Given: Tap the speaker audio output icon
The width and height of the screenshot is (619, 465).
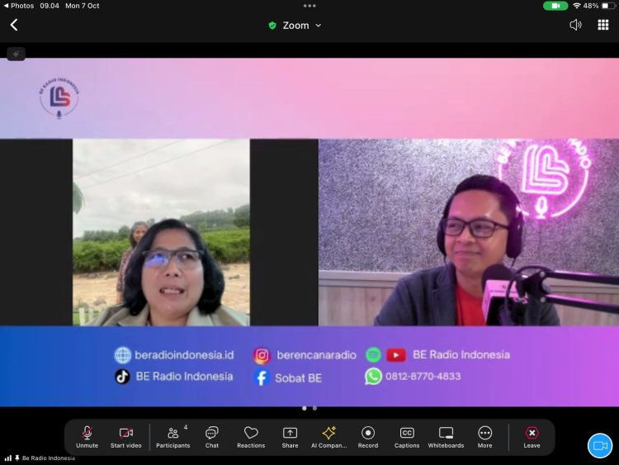Looking at the screenshot, I should coord(575,25).
